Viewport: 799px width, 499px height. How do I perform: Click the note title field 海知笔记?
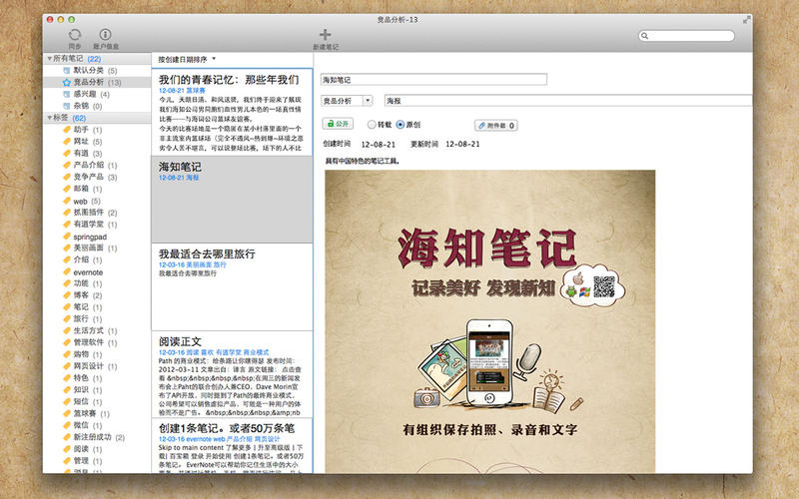433,80
